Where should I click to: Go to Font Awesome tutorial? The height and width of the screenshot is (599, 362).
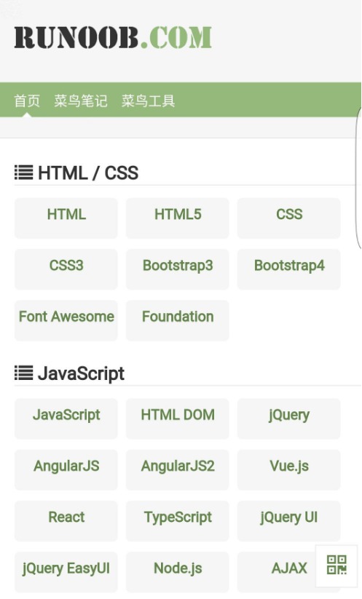pyautogui.click(x=66, y=320)
